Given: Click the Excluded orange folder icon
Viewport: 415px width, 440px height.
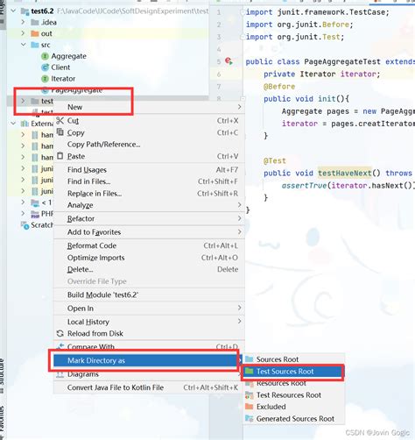Looking at the screenshot, I should pyautogui.click(x=249, y=407).
